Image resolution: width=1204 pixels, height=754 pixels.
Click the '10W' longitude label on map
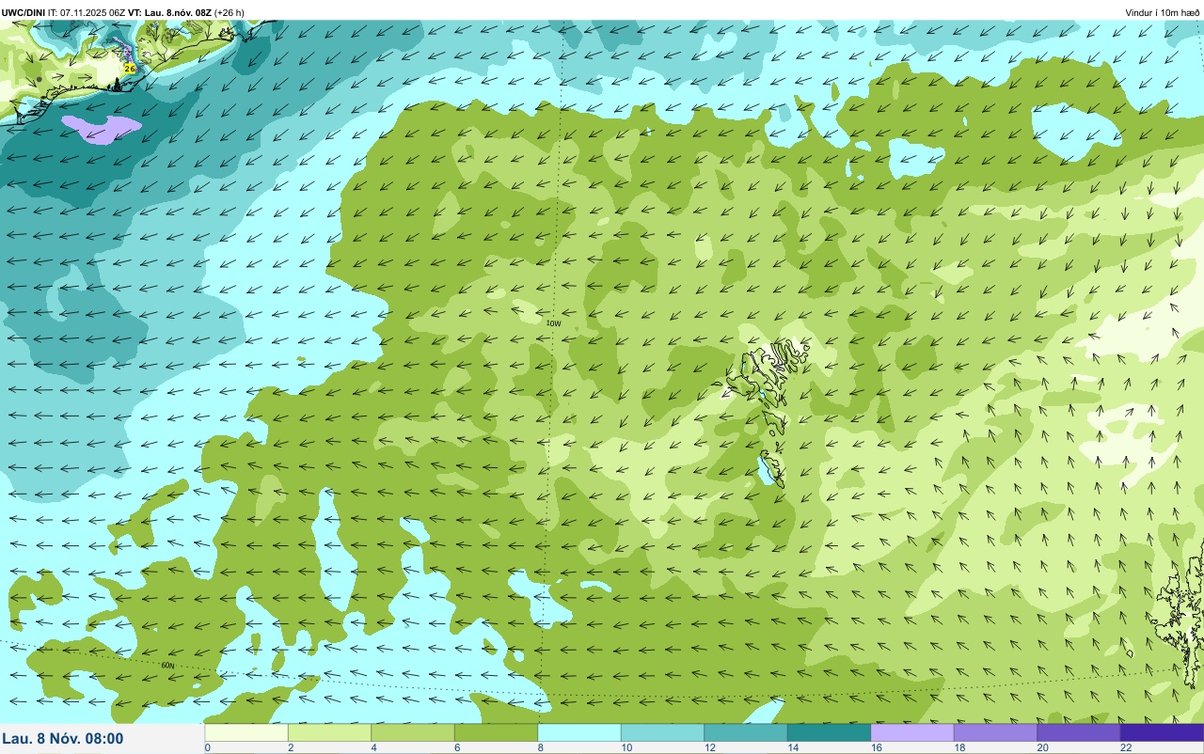[x=554, y=323]
